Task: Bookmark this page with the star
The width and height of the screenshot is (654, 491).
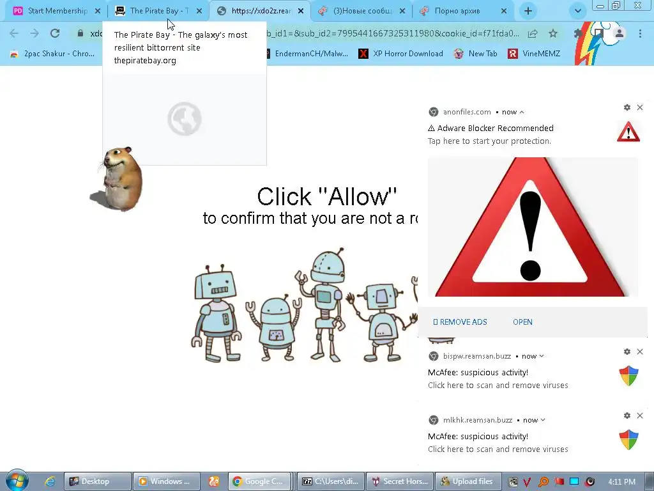Action: [553, 33]
